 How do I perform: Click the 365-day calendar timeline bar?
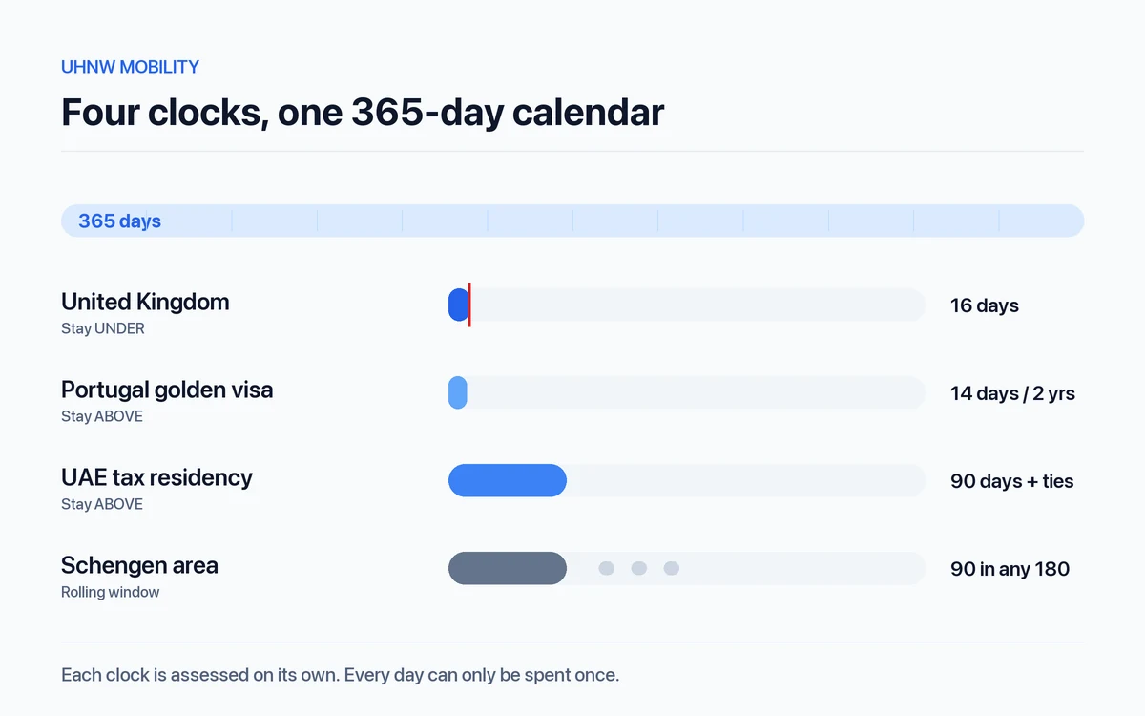point(572,221)
